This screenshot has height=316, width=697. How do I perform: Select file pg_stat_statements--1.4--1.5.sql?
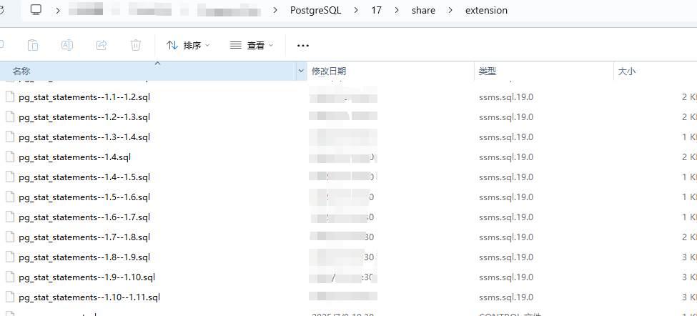click(x=84, y=177)
